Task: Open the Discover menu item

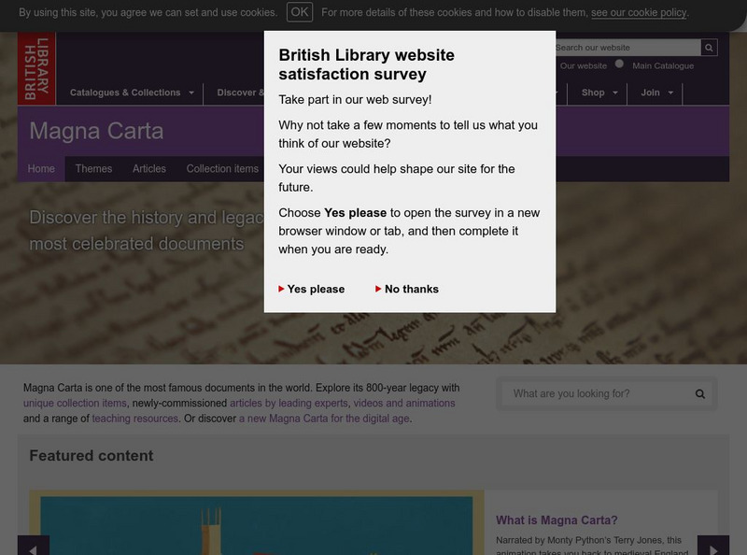Action: 240,92
